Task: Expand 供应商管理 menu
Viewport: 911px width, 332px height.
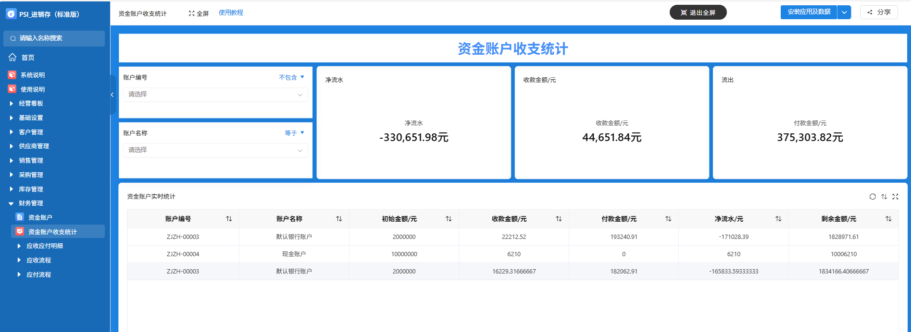Action: click(x=12, y=146)
